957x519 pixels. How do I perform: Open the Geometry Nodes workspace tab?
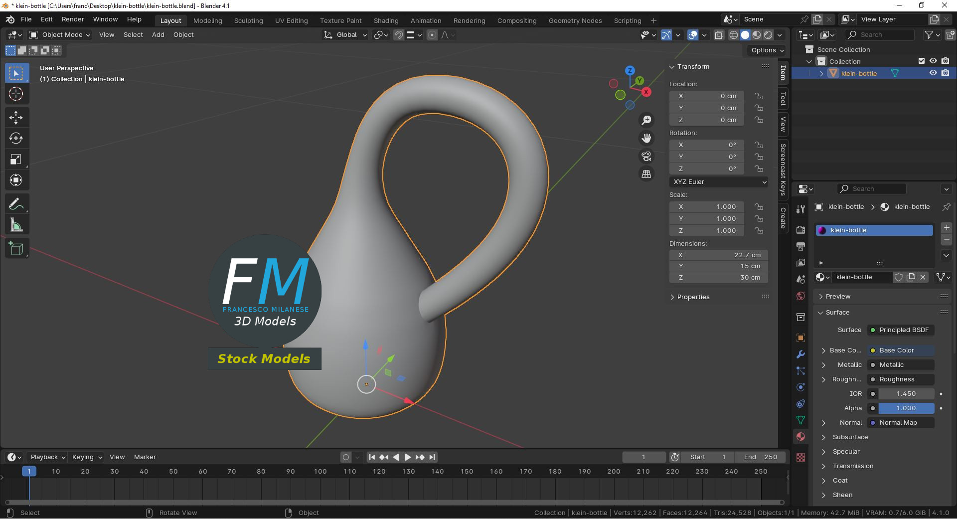click(x=575, y=21)
